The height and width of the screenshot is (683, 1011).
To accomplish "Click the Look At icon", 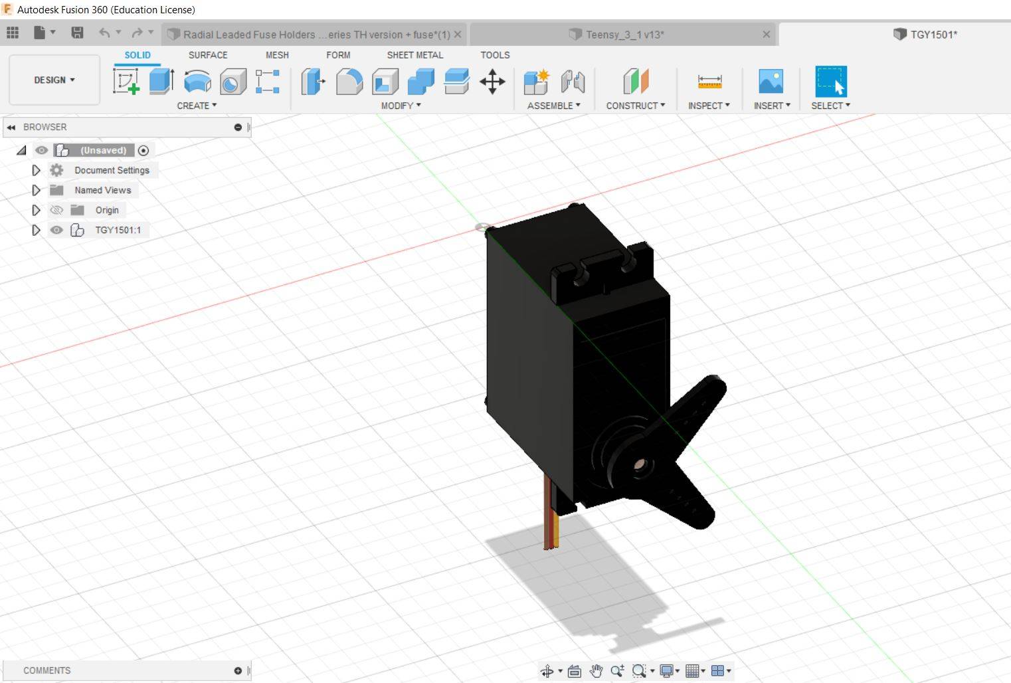I will 575,671.
